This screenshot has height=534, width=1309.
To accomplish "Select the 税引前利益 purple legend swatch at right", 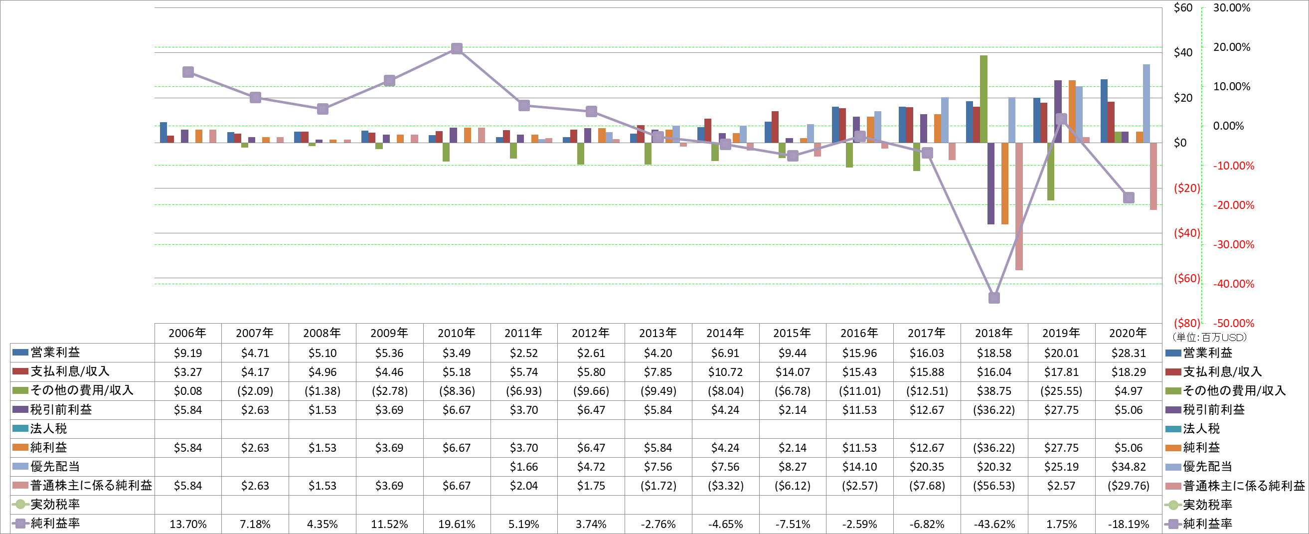I will point(1173,409).
